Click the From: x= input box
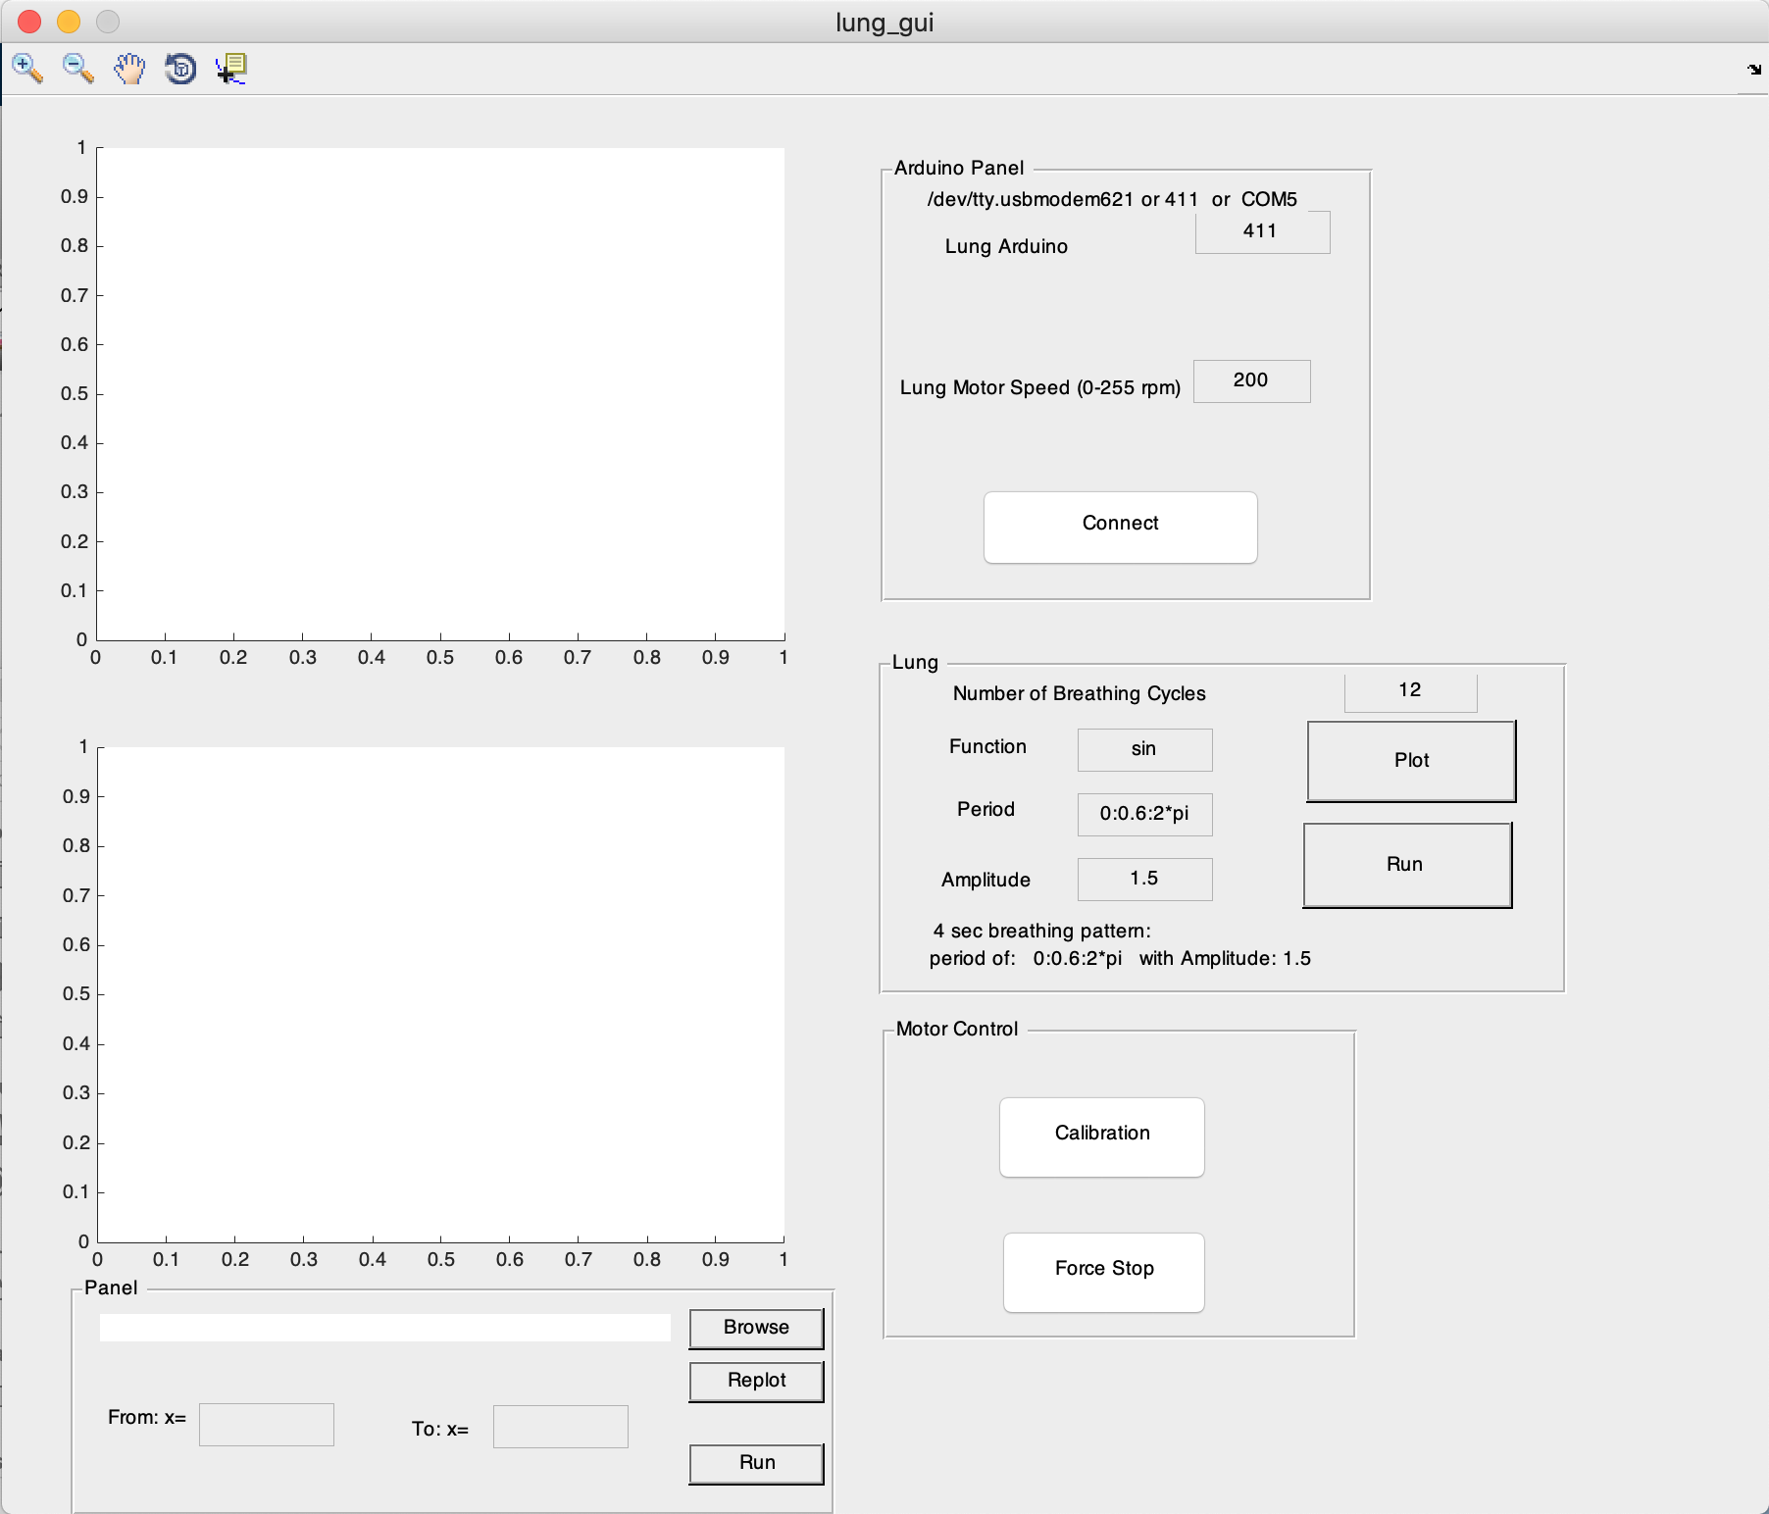Screen dimensions: 1769x1514 coord(266,1425)
